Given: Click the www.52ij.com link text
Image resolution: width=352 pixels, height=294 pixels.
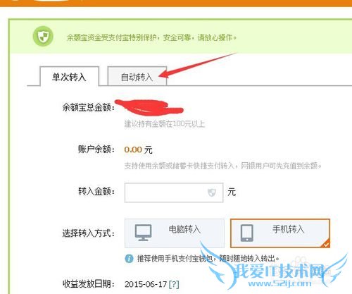Looking at the screenshot, I should pos(279,283).
